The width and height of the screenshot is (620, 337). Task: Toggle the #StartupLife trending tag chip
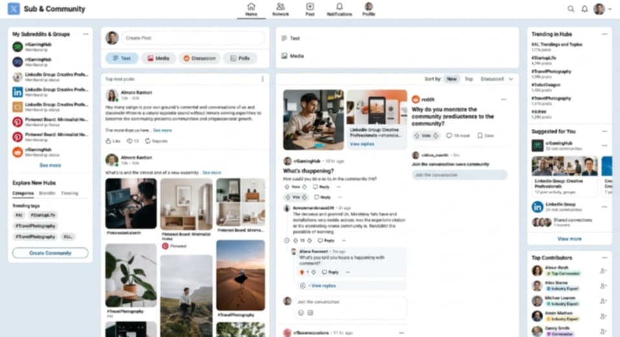tap(43, 215)
